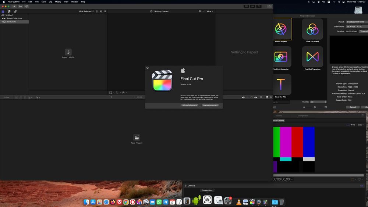The image size is (368, 207).
Task: Adjust the Project Browser thumbnail size slider
Action: tap(315, 107)
